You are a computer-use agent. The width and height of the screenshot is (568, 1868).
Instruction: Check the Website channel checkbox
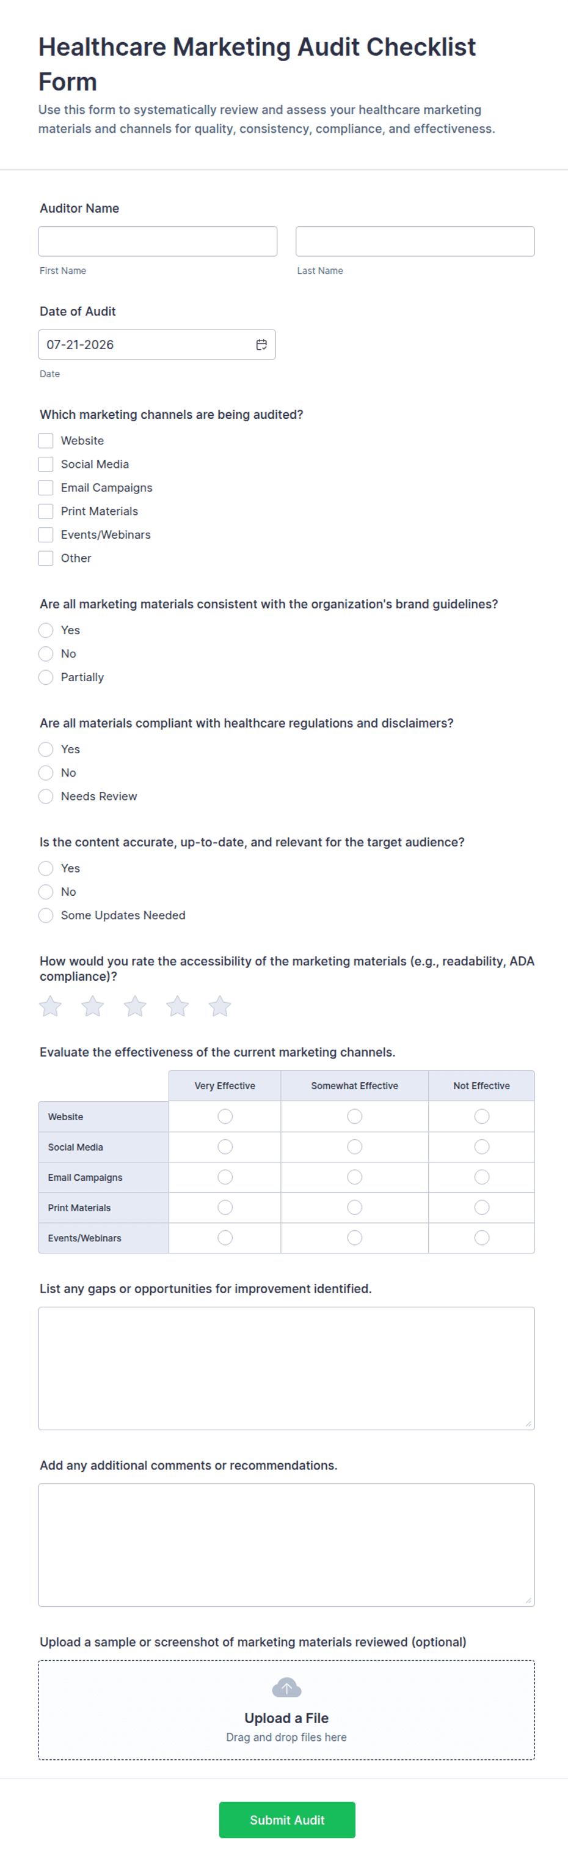point(46,441)
